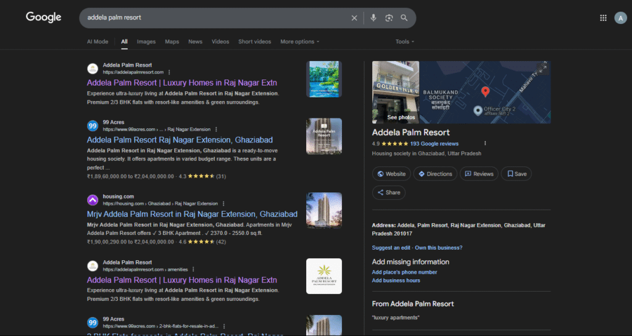Open three-dot menu beside addelapalmresort.com first result
632x336 pixels.
click(170, 72)
